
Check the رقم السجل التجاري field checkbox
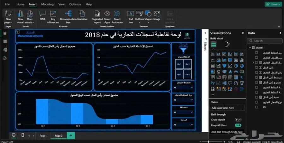pos(257,72)
